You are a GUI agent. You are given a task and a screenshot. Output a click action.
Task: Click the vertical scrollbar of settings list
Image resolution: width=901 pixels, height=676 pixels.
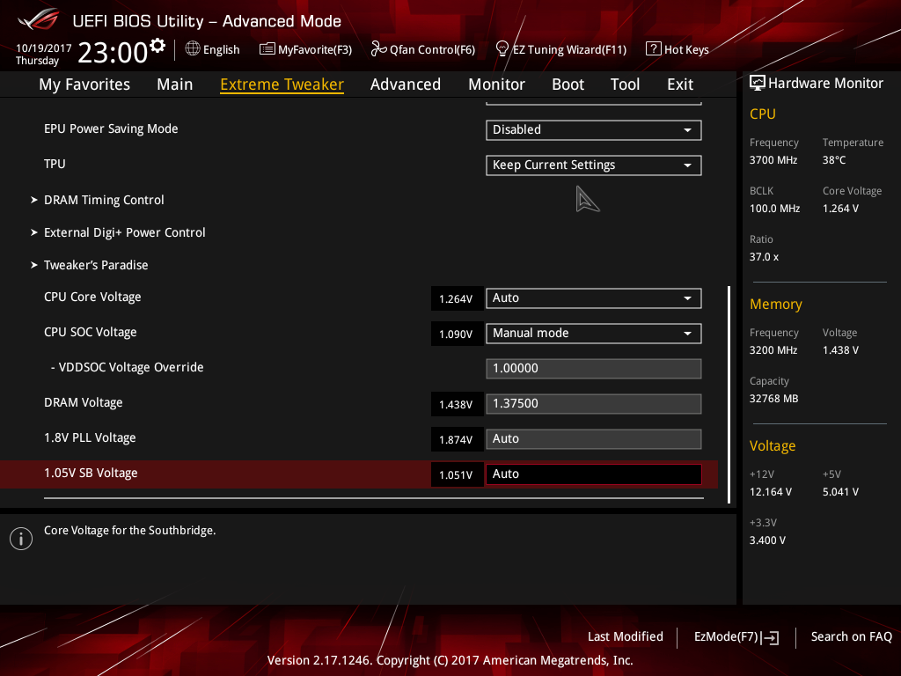tap(729, 394)
